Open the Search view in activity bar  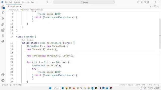[3, 13]
